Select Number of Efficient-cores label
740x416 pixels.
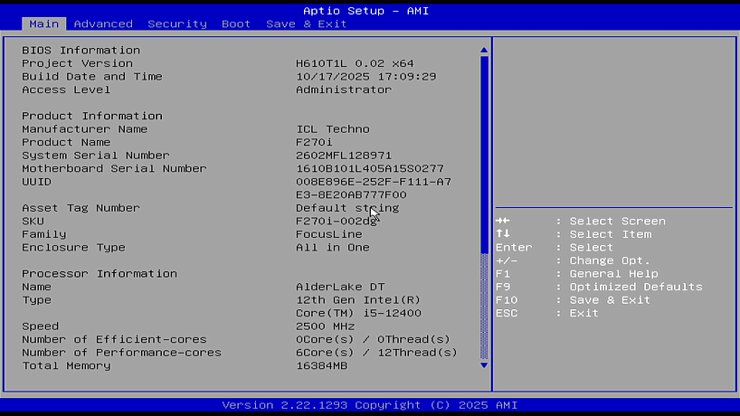click(114, 340)
